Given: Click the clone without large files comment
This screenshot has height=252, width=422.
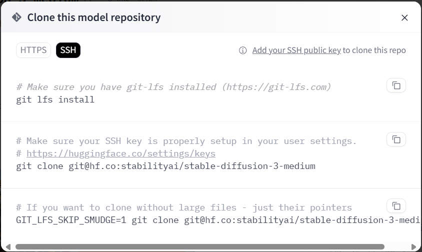Looking at the screenshot, I should click(x=184, y=207).
